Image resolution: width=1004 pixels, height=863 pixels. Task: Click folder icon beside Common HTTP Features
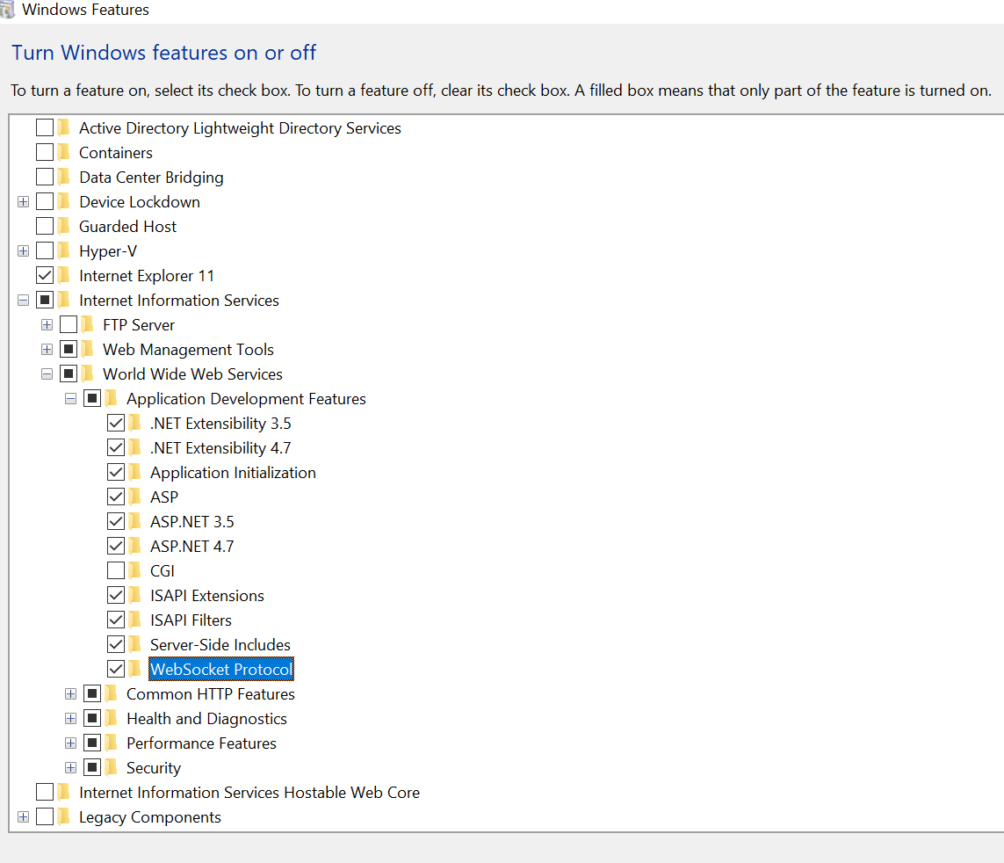pos(111,694)
